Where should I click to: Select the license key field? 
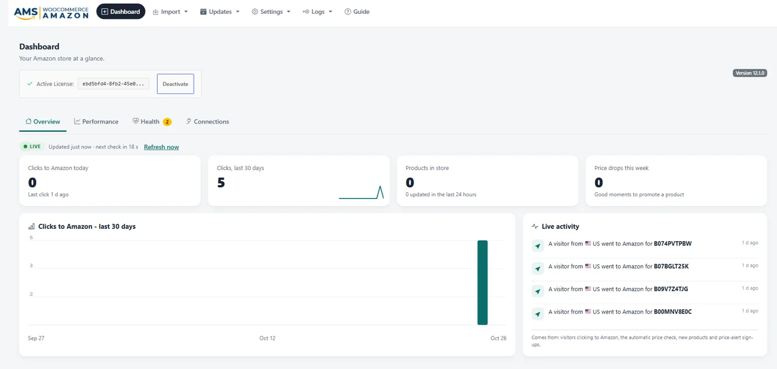[x=113, y=84]
